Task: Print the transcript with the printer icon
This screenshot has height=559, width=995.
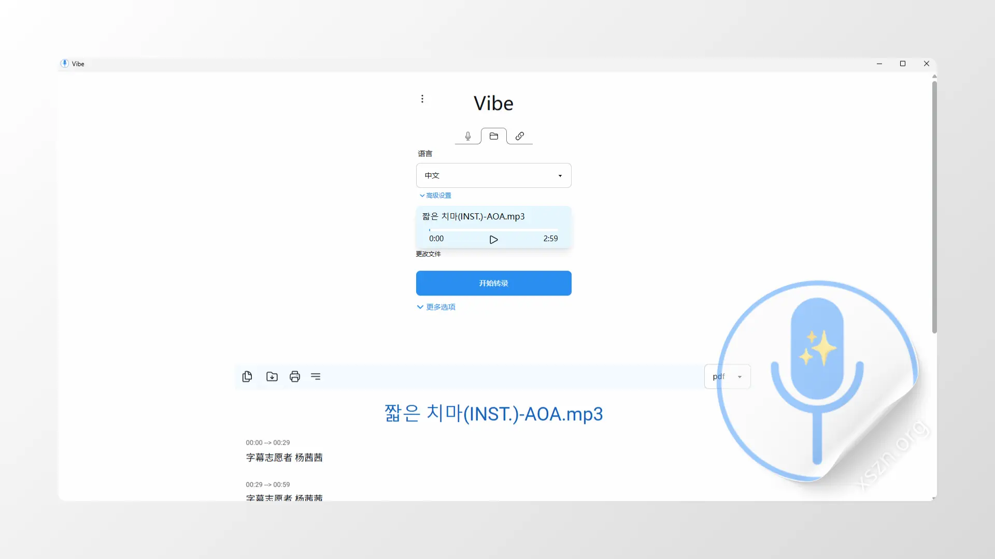Action: tap(295, 376)
